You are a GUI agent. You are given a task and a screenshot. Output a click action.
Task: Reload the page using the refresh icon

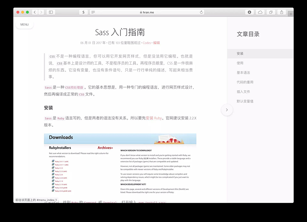(201, 12)
